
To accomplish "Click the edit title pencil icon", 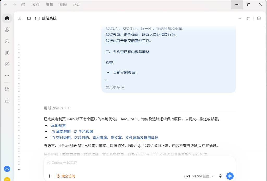I will (x=20, y=18).
